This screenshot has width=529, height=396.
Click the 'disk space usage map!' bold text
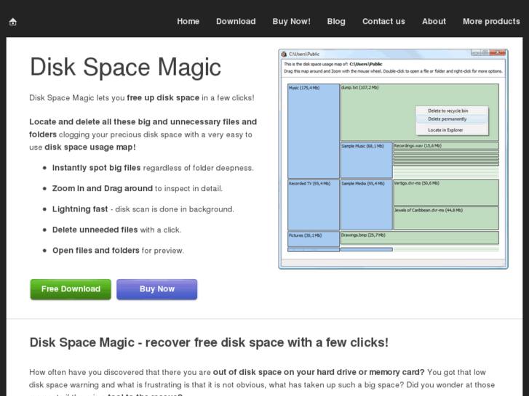click(x=90, y=148)
